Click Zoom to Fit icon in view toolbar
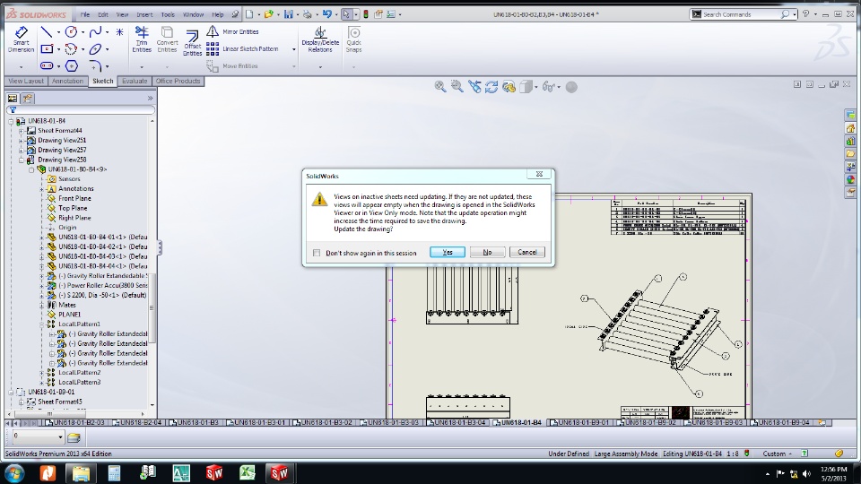This screenshot has height=484, width=861. (x=439, y=87)
